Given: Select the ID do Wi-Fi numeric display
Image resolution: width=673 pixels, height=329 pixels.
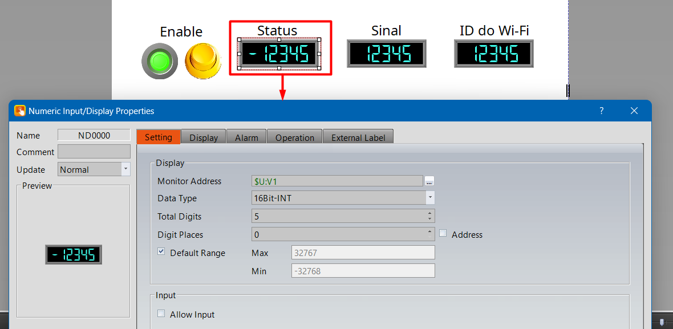Looking at the screenshot, I should [x=494, y=54].
